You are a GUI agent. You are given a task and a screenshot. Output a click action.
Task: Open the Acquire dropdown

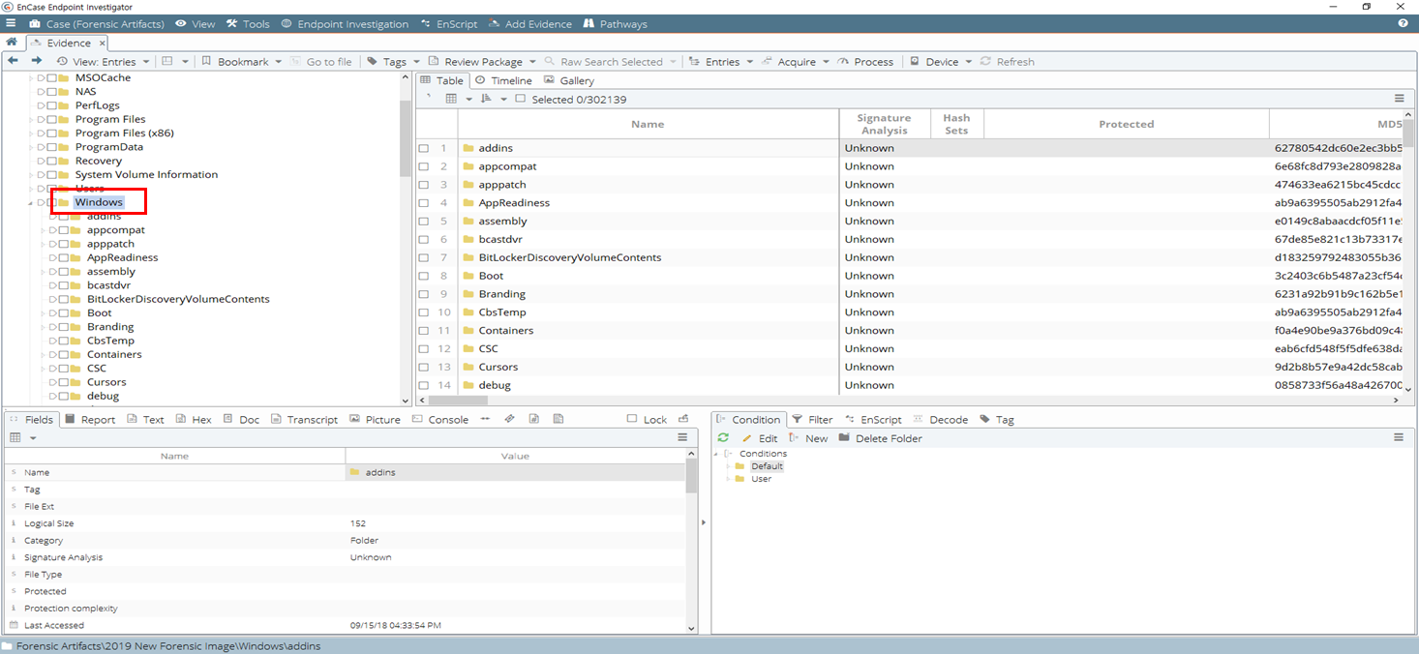point(796,61)
